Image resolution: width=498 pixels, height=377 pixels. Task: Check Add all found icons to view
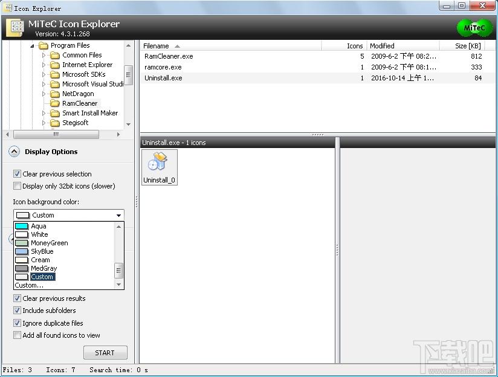pyautogui.click(x=17, y=335)
